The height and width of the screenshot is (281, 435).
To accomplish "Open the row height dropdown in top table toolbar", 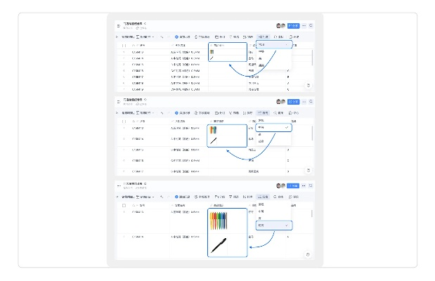I will point(262,36).
